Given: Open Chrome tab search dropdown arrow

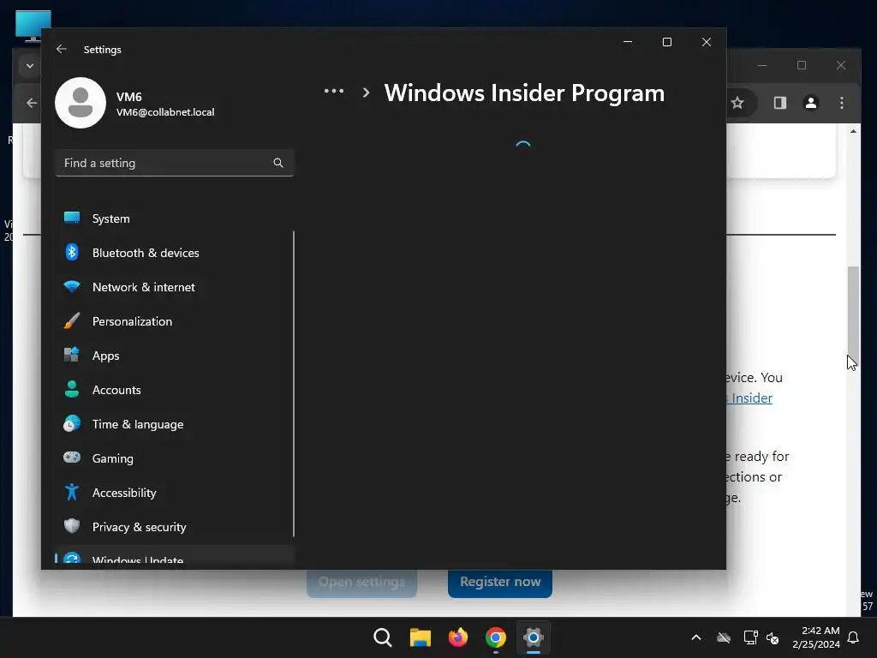Looking at the screenshot, I should coord(30,65).
